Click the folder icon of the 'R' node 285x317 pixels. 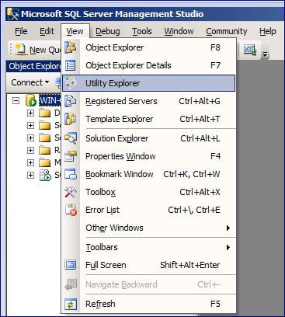pyautogui.click(x=44, y=150)
